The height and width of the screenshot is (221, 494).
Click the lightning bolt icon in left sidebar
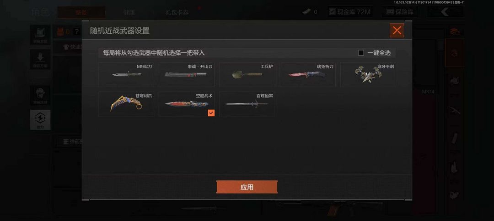click(x=40, y=119)
